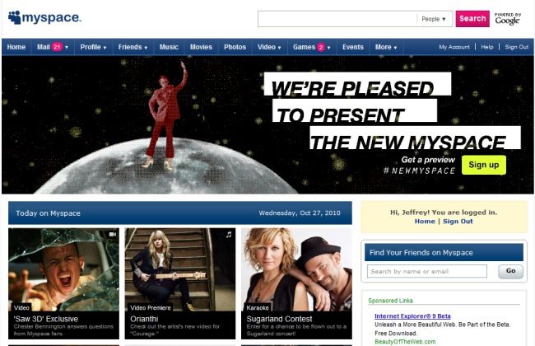Screen dimensions: 535x346
Task: Click the Today on Myspace heading
Action: pyautogui.click(x=48, y=213)
